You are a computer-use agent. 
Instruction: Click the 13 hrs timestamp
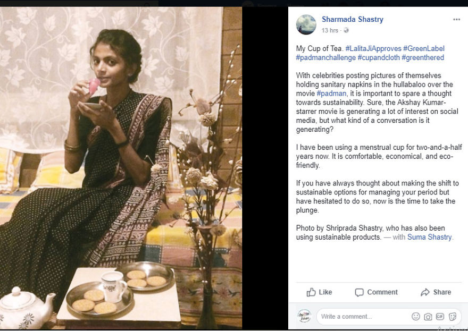[x=330, y=31]
